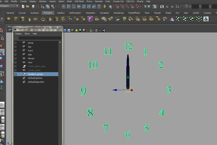Expand the front camera node
The width and height of the screenshot is (217, 145).
point(15,51)
